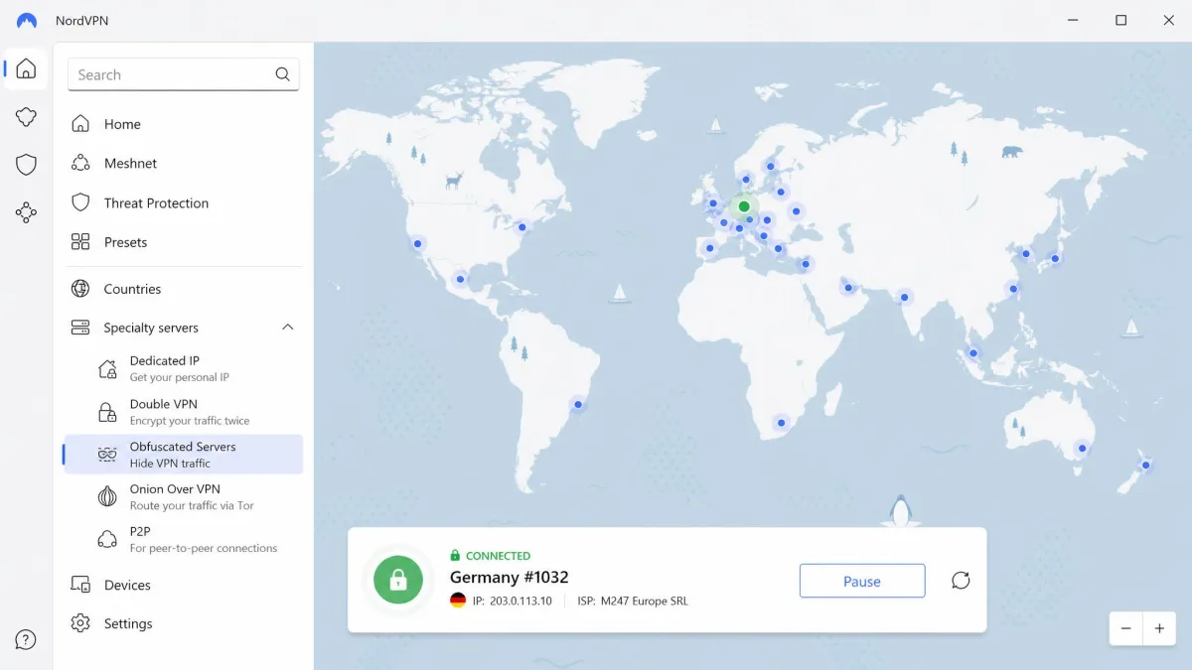Maximize the NordVPN window

coord(1120,20)
